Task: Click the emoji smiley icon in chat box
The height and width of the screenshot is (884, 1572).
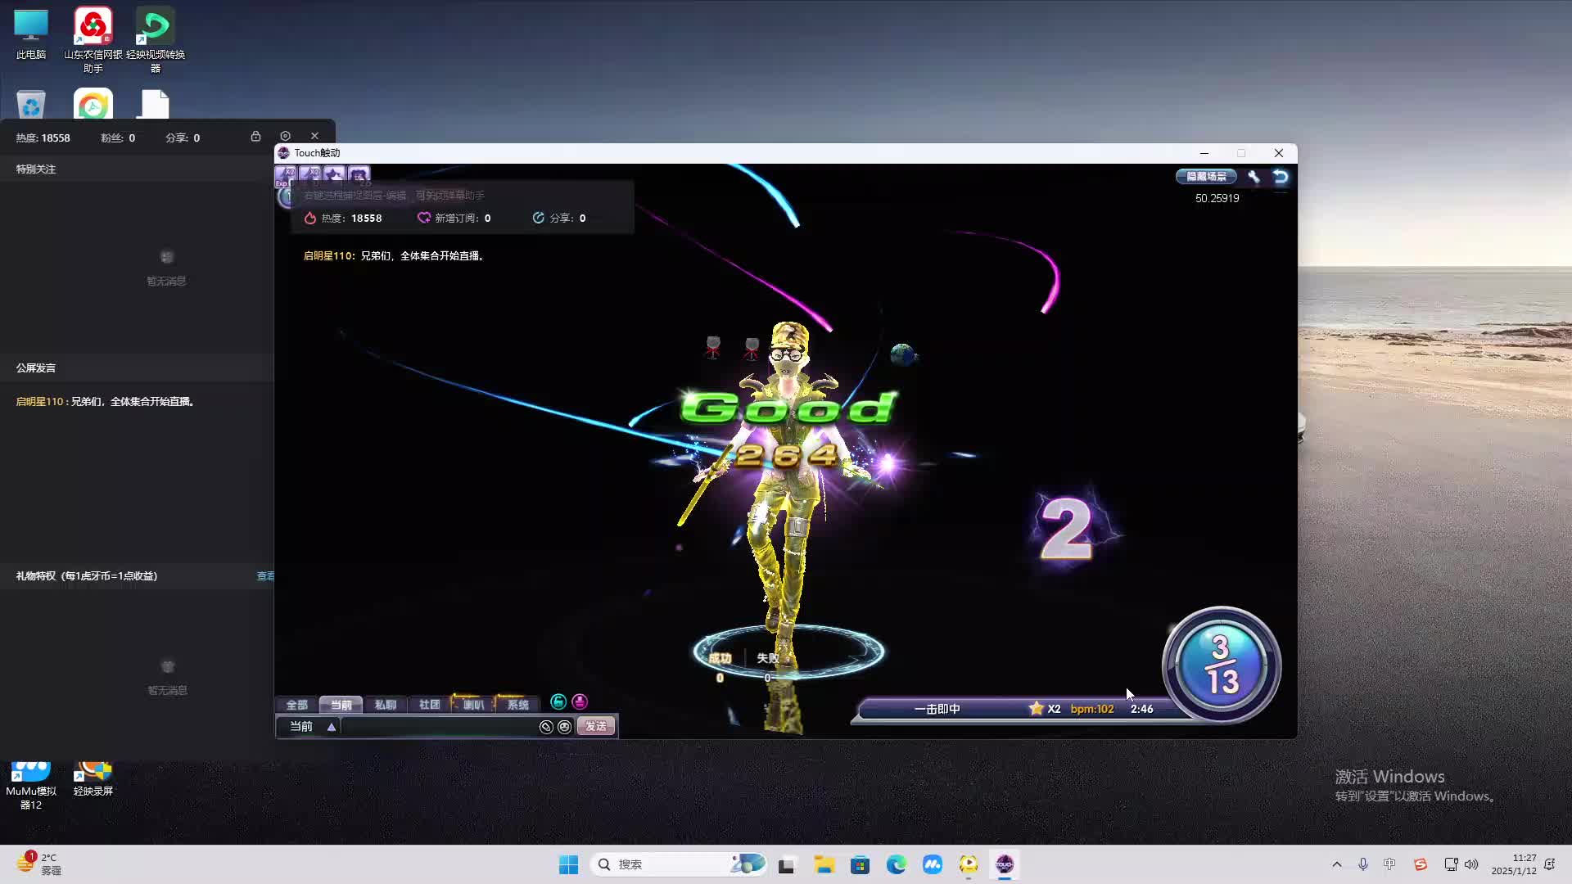Action: [x=564, y=727]
